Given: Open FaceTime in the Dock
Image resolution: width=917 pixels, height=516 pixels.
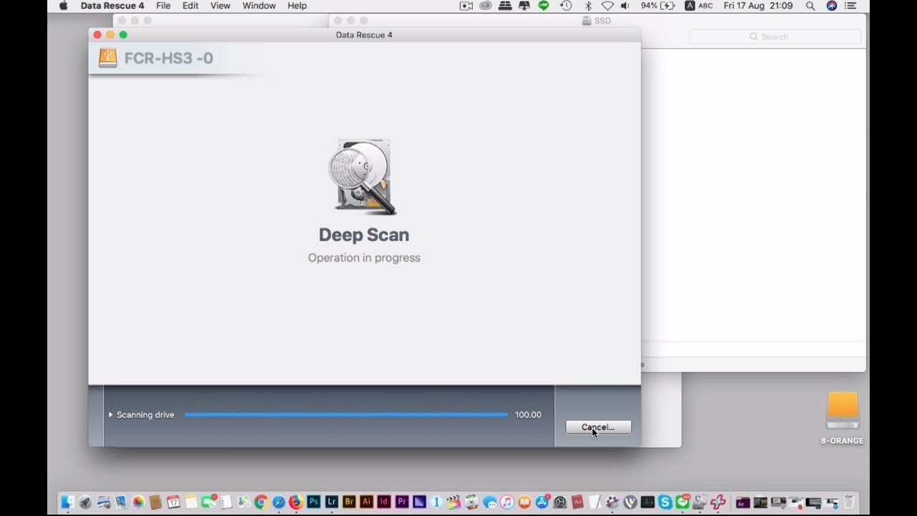Looking at the screenshot, I should pyautogui.click(x=208, y=502).
